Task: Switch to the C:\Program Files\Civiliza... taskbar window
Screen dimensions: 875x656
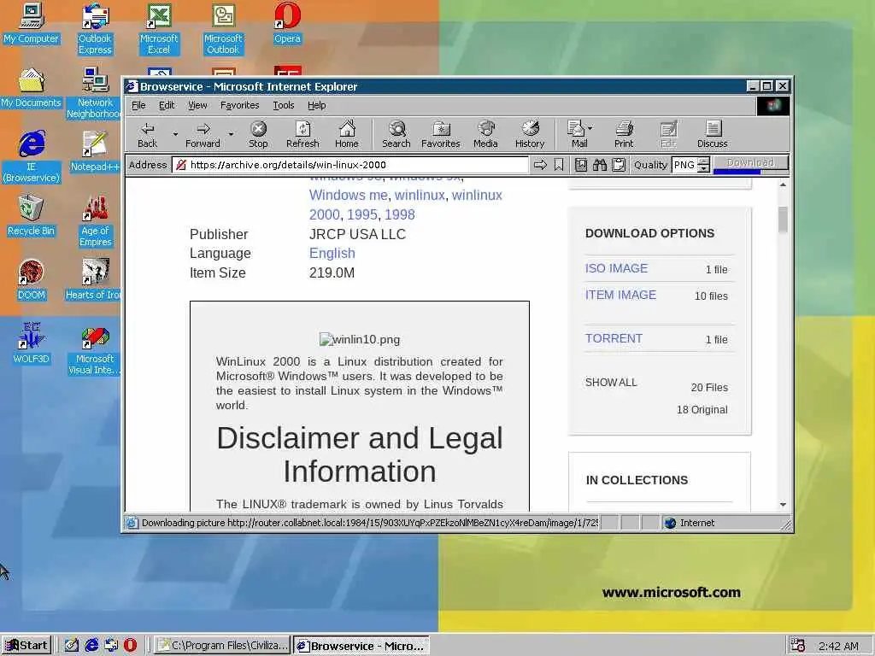Action: (223, 646)
